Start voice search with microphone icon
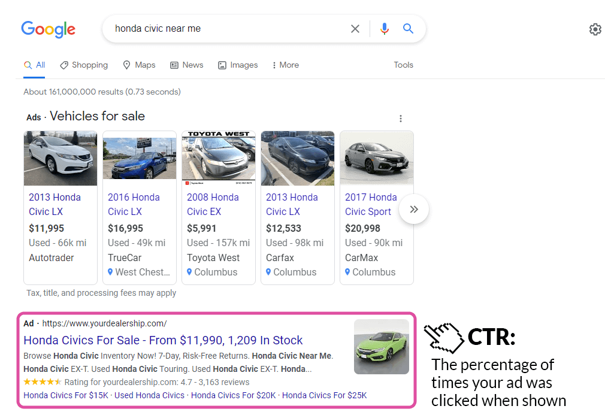This screenshot has width=605, height=418. (x=385, y=29)
